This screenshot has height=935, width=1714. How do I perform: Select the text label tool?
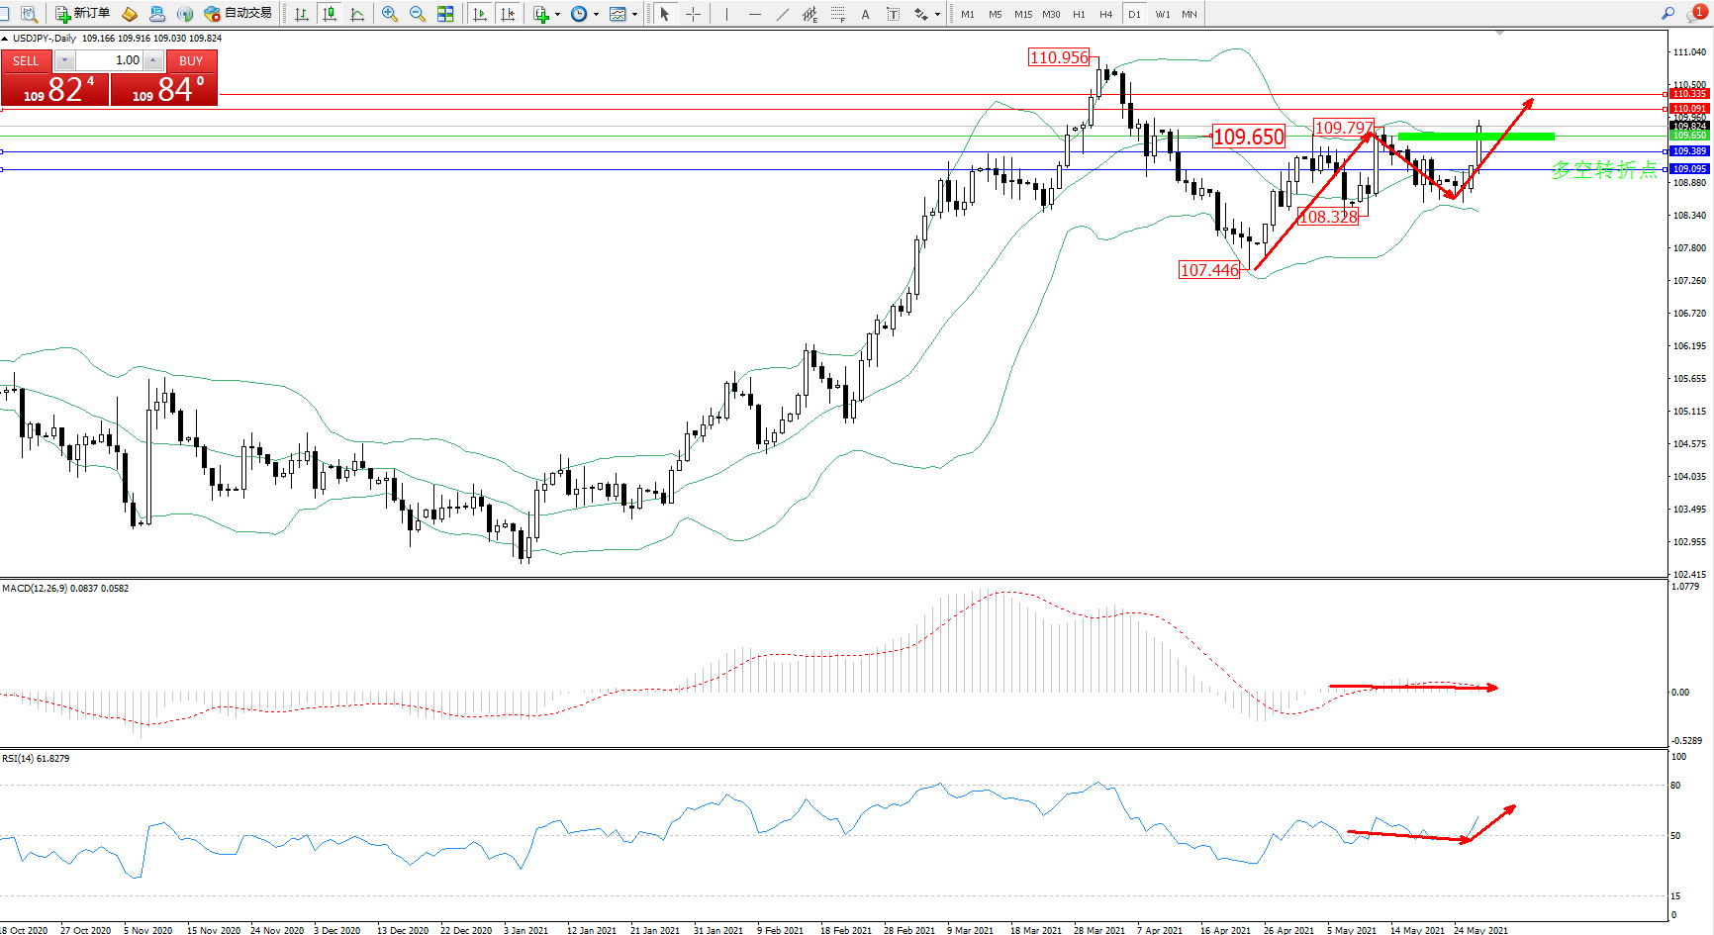(893, 14)
